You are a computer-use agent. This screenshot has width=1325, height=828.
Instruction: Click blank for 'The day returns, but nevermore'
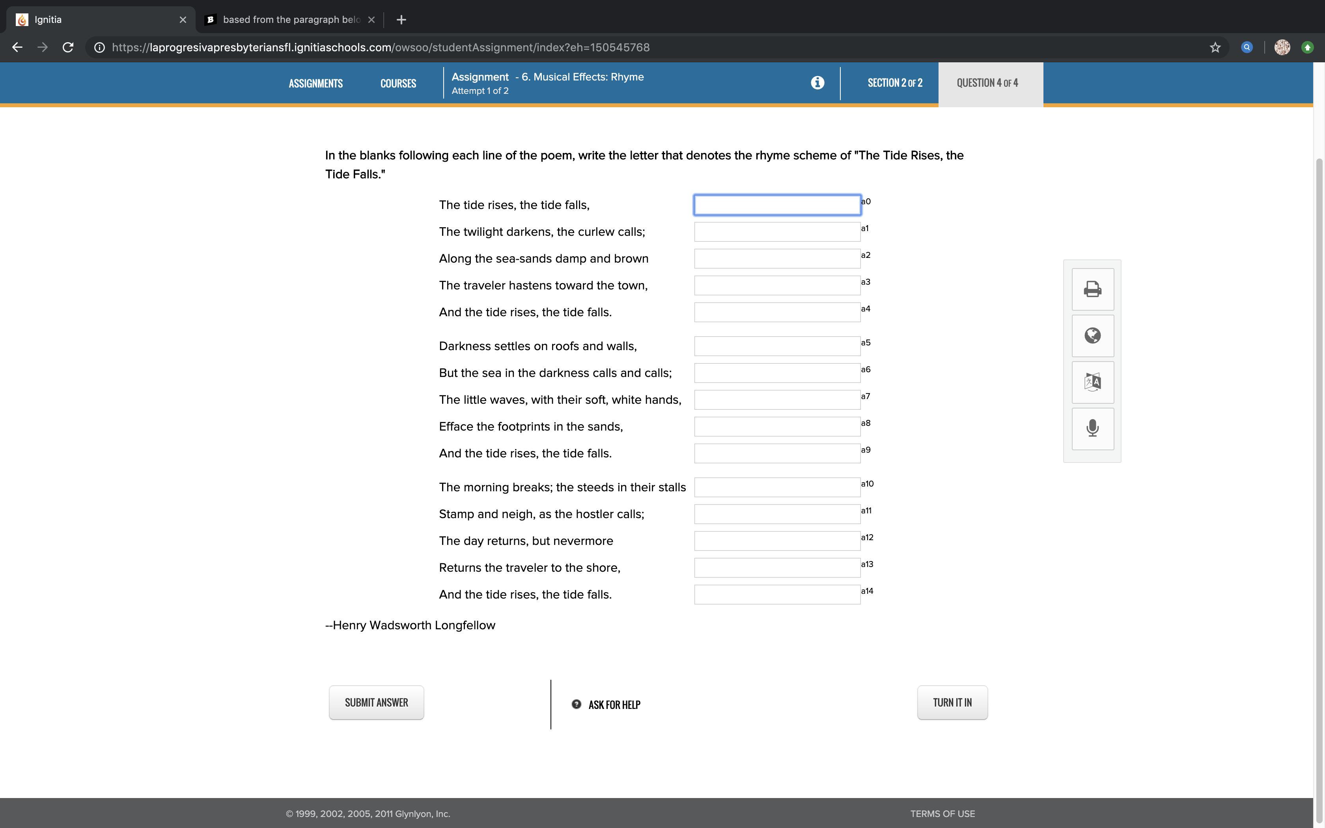(x=777, y=541)
